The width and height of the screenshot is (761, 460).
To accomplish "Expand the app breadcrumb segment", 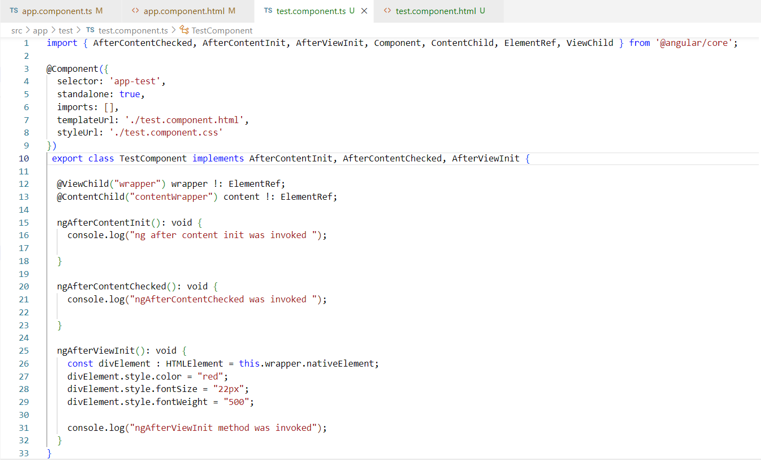I will pyautogui.click(x=40, y=31).
